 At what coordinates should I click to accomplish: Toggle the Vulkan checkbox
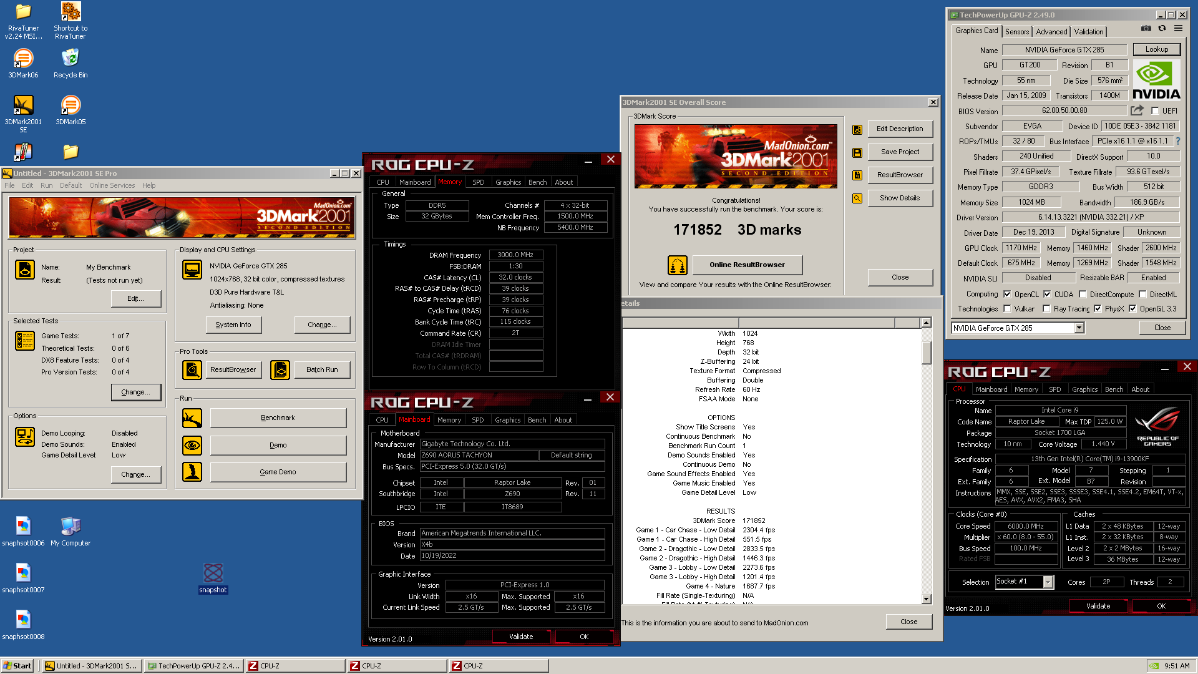pos(1006,308)
